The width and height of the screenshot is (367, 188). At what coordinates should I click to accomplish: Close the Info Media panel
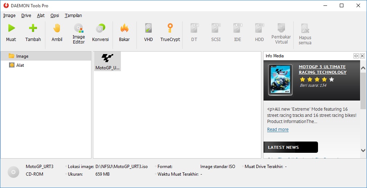tap(362, 56)
